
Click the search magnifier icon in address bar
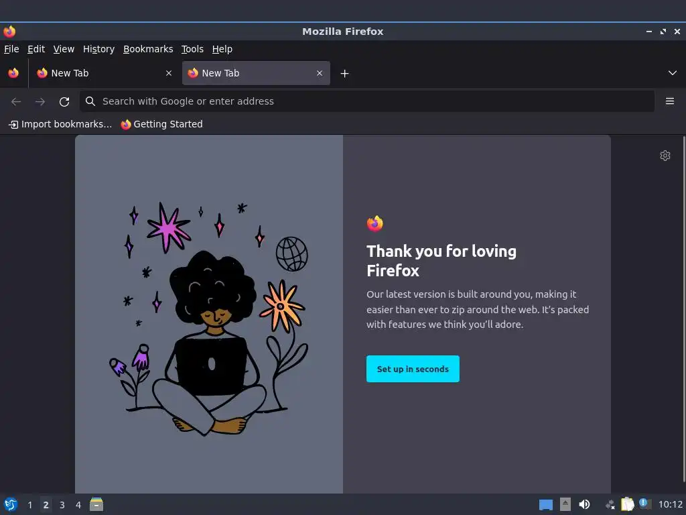coord(90,102)
